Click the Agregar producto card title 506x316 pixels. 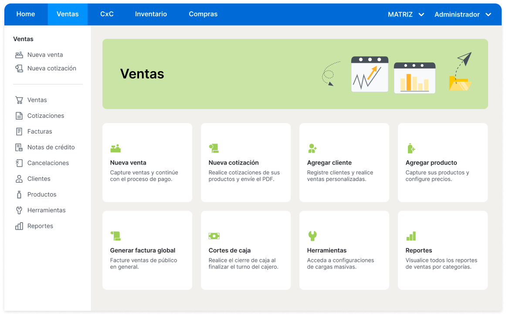[431, 163]
